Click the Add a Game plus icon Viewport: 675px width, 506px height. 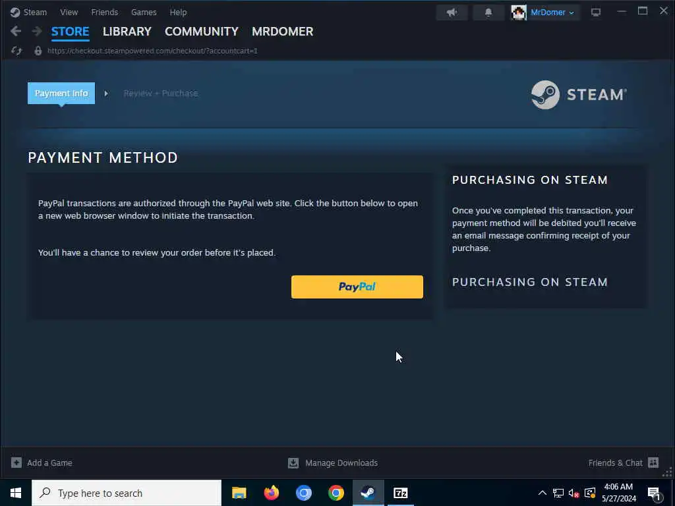(x=16, y=463)
